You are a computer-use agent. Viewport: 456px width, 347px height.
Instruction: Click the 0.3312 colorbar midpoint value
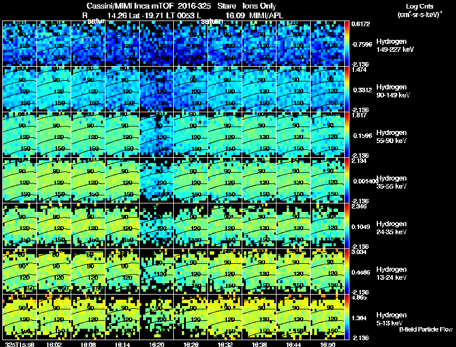(361, 90)
